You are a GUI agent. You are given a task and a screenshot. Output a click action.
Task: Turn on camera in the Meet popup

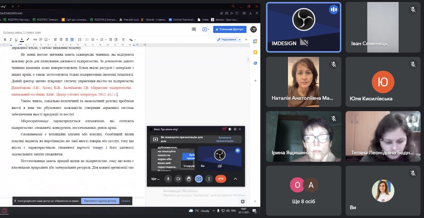(178, 179)
